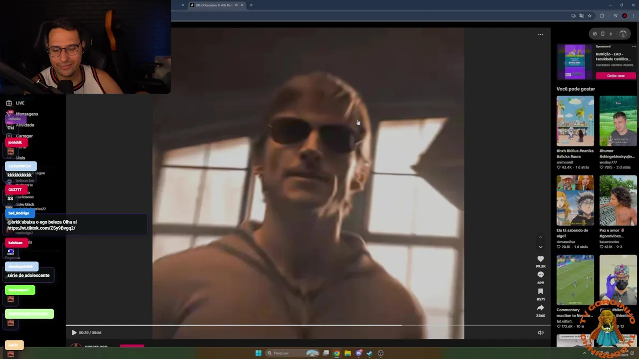This screenshot has height=359, width=639.
Task: Open the profile avatar in TikTok header
Action: (623, 34)
